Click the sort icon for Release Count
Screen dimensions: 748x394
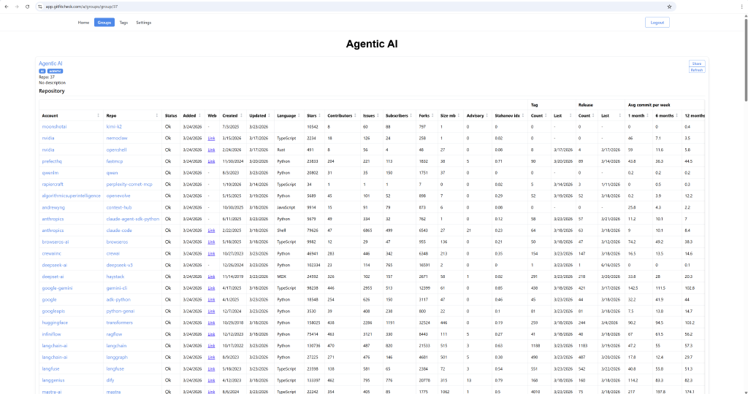593,116
